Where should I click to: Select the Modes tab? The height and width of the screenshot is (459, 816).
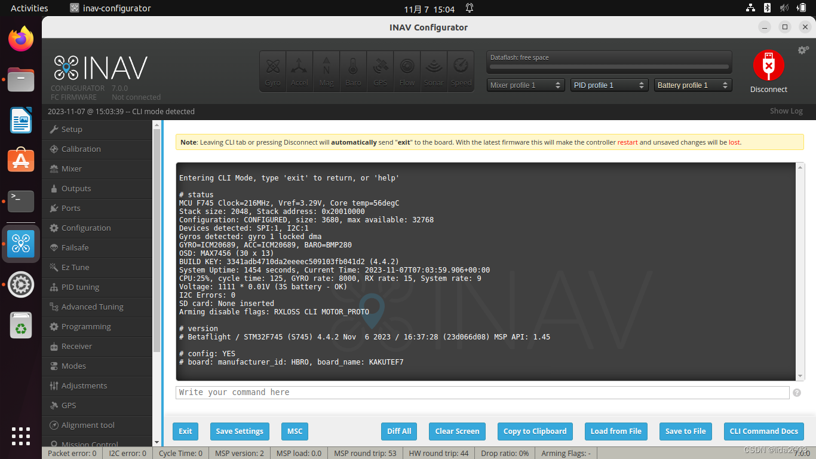pos(97,366)
